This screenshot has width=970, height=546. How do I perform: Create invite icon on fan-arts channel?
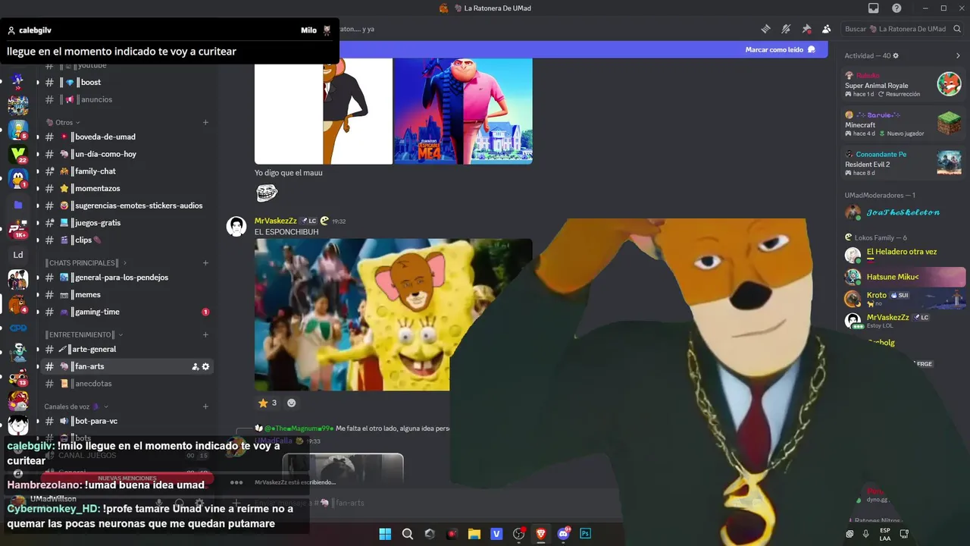pos(195,366)
